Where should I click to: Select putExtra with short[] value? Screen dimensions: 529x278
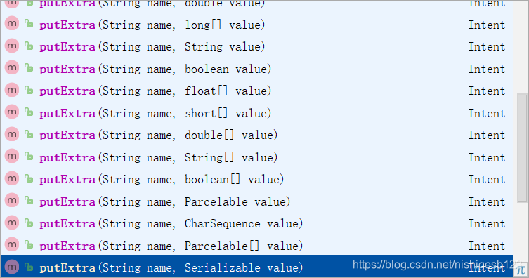256,113
